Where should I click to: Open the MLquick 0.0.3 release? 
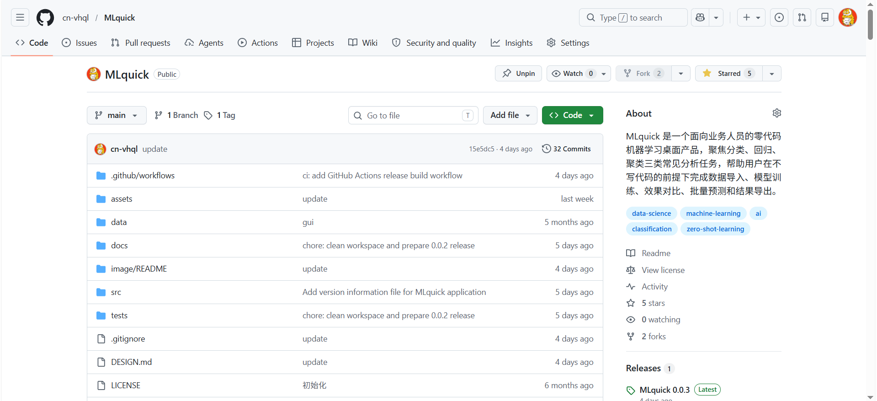tap(664, 390)
